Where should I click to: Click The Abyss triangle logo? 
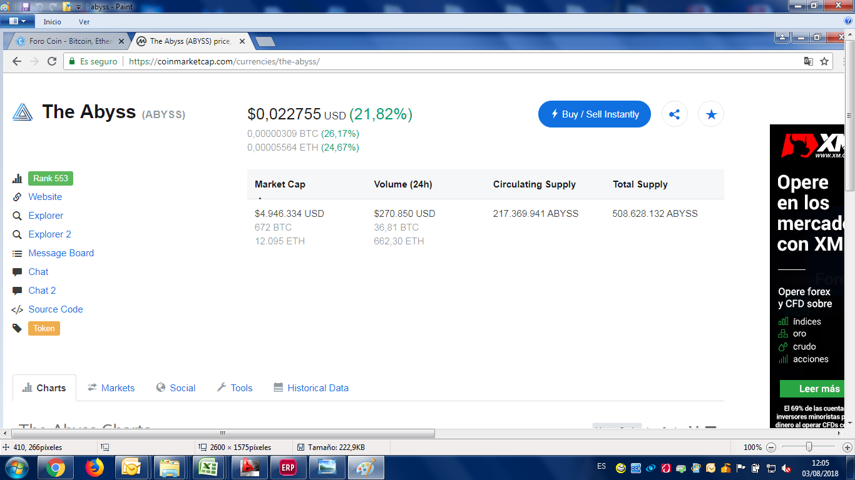tap(23, 112)
